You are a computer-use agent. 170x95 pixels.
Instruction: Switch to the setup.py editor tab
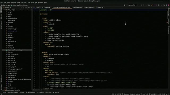100,8
